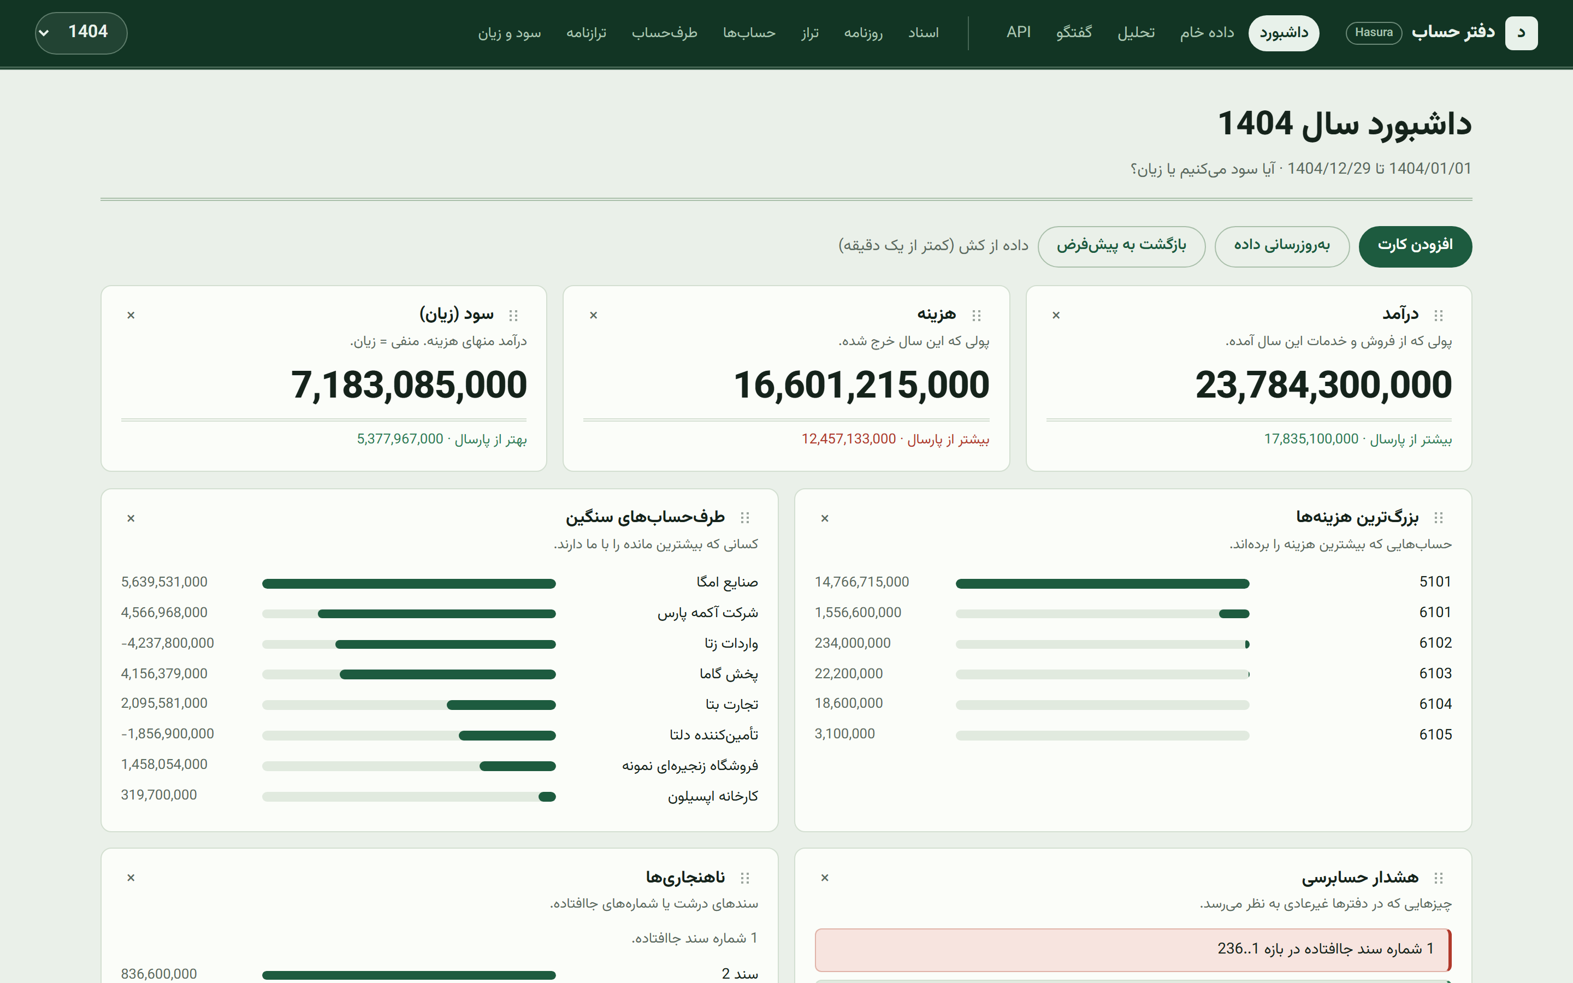The image size is (1573, 983).
Task: Close the طرف‌حساب‌های سنگین card
Action: click(x=131, y=518)
